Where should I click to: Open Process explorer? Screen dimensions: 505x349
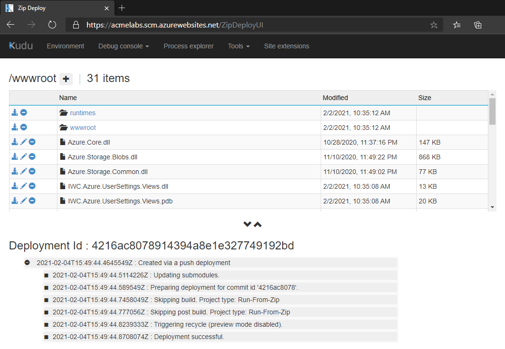[189, 46]
